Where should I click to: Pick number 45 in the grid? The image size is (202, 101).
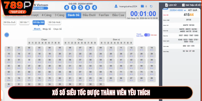[x=9, y=67]
